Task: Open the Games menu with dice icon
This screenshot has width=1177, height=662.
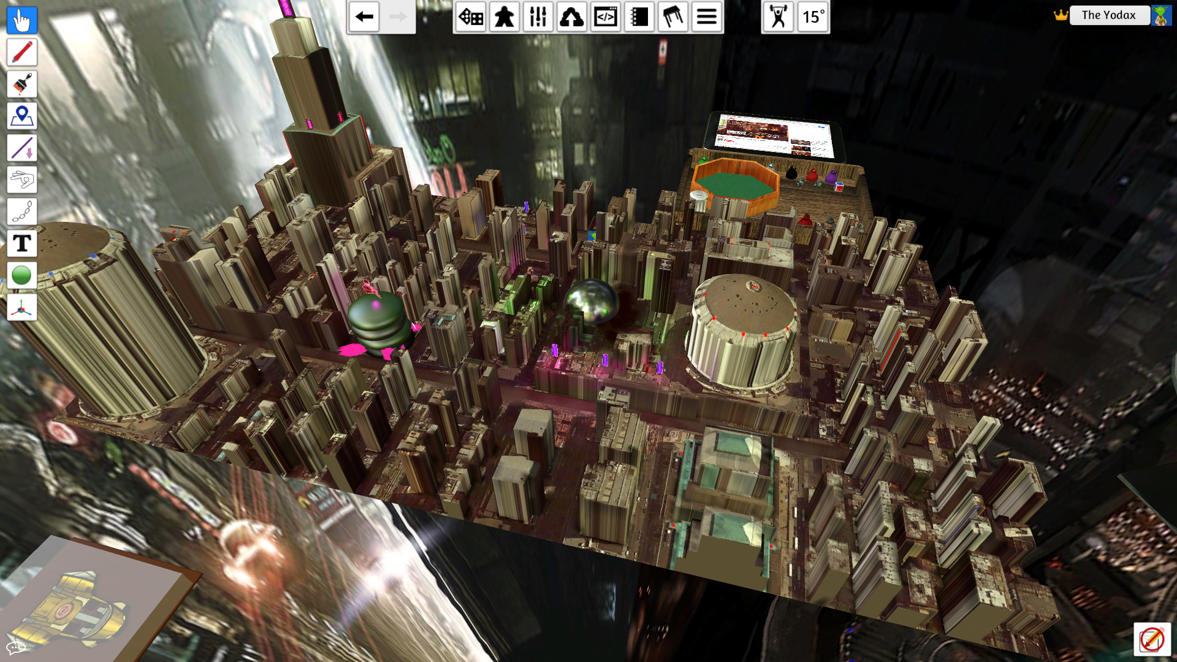Action: click(x=471, y=17)
